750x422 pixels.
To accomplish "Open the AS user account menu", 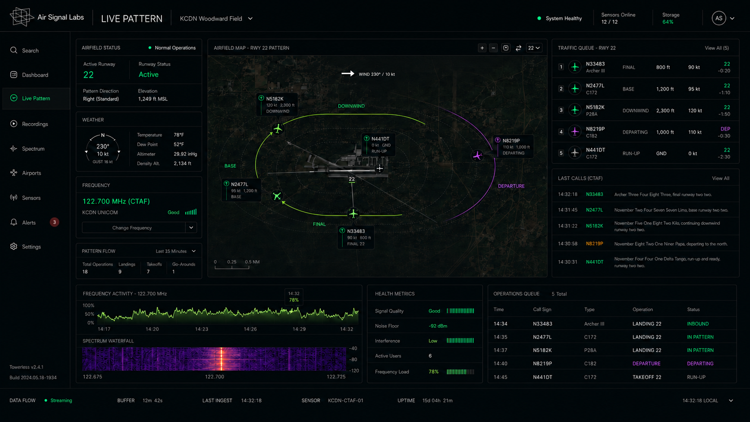I will click(x=723, y=18).
